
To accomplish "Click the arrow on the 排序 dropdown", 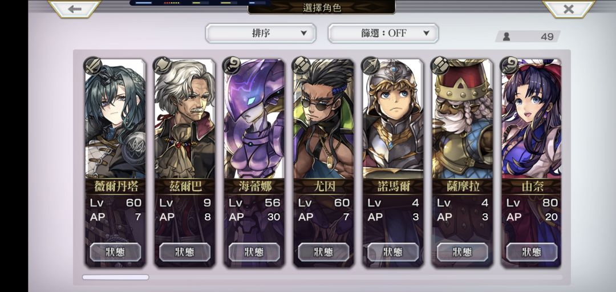I will [x=303, y=34].
